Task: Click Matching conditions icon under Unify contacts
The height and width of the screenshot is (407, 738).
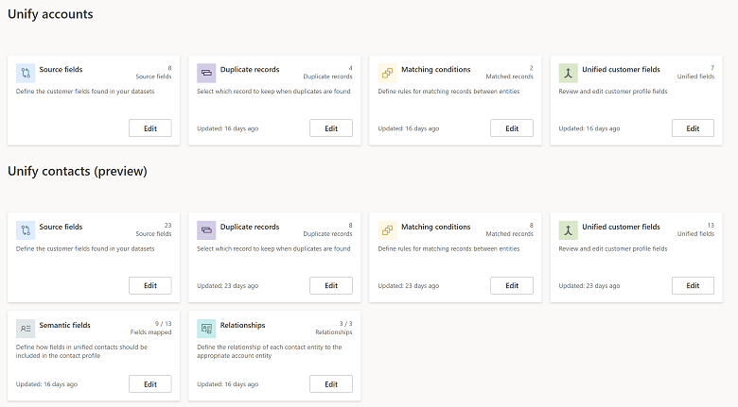Action: pyautogui.click(x=387, y=230)
